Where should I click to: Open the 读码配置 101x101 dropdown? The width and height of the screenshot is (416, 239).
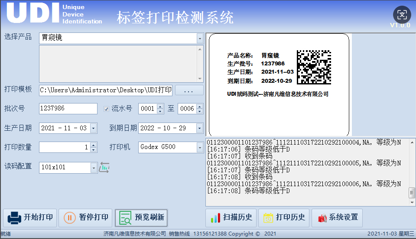94,168
